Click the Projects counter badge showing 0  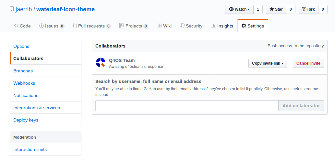coord(146,26)
